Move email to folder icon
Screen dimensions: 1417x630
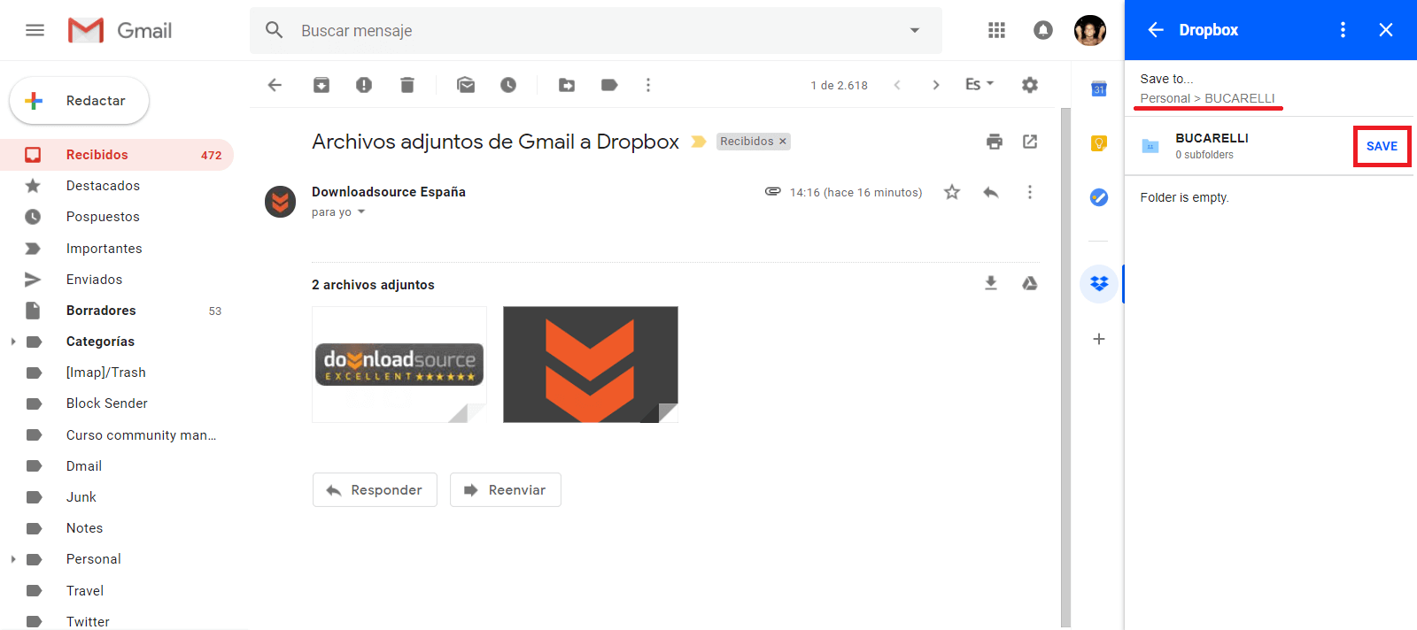567,85
